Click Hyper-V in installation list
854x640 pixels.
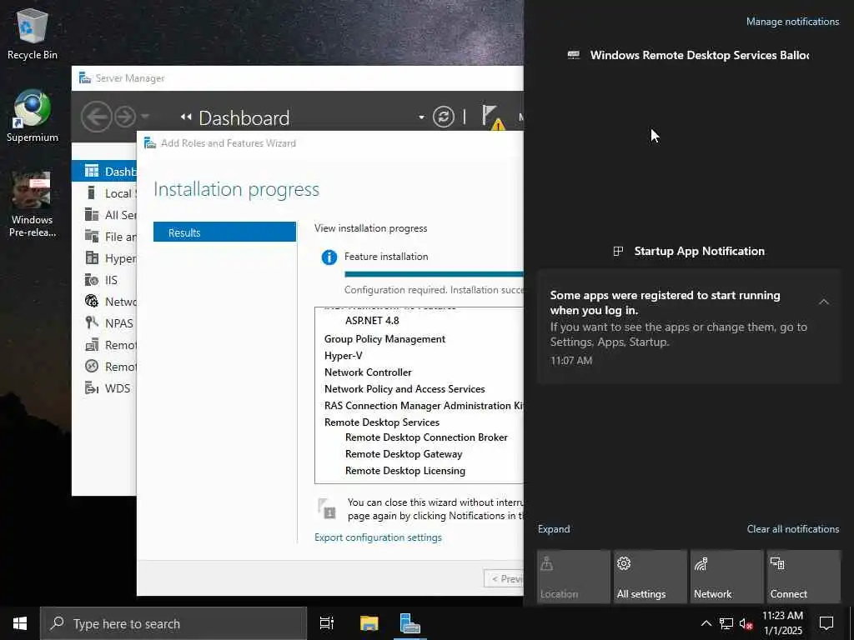[x=343, y=356]
